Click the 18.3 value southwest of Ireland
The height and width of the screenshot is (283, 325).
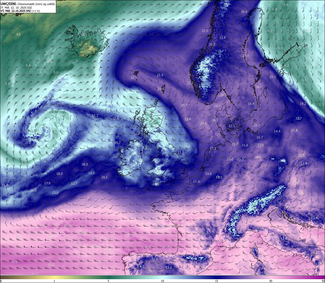pyautogui.click(x=85, y=164)
